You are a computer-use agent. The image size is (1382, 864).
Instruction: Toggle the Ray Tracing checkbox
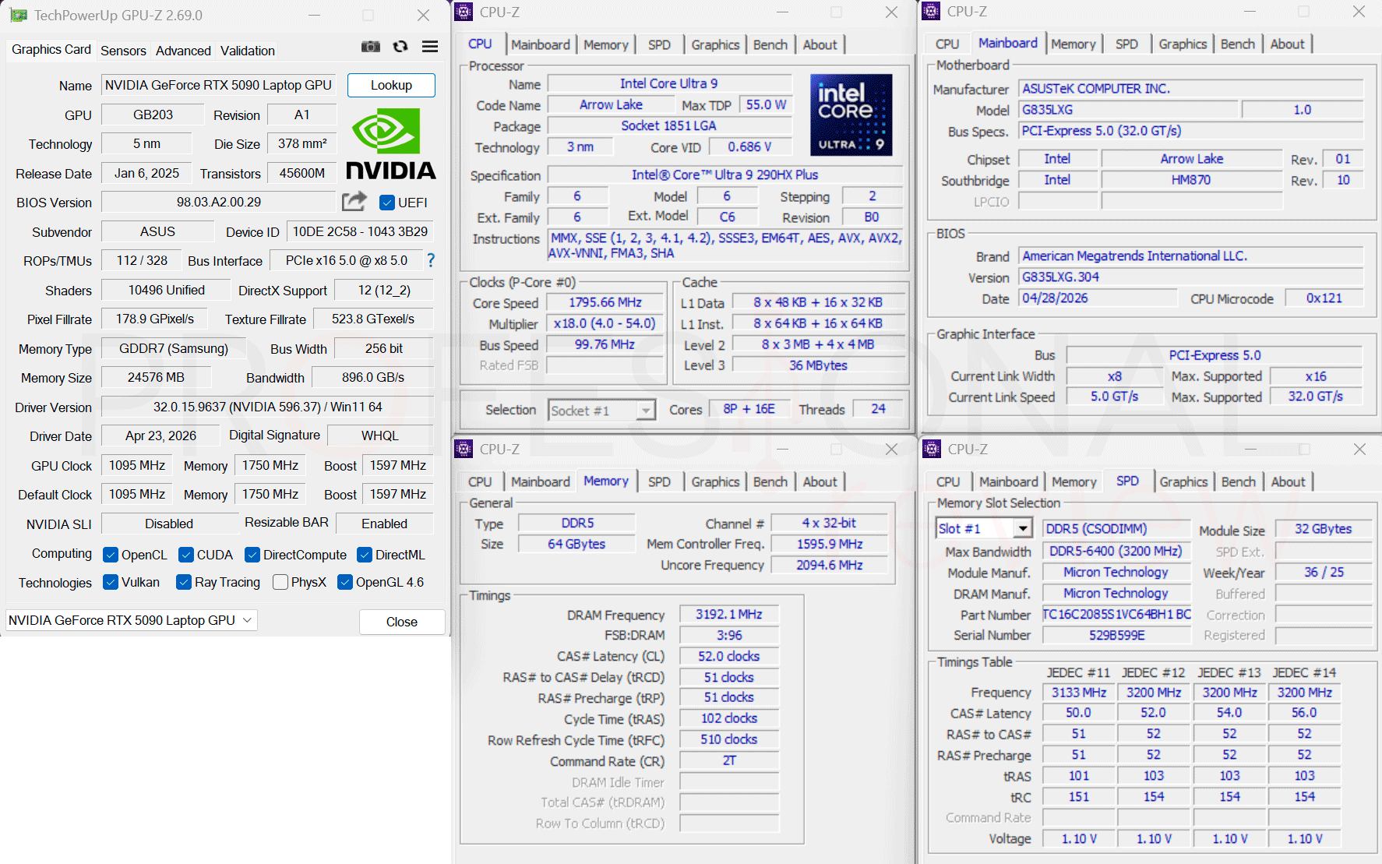184,582
